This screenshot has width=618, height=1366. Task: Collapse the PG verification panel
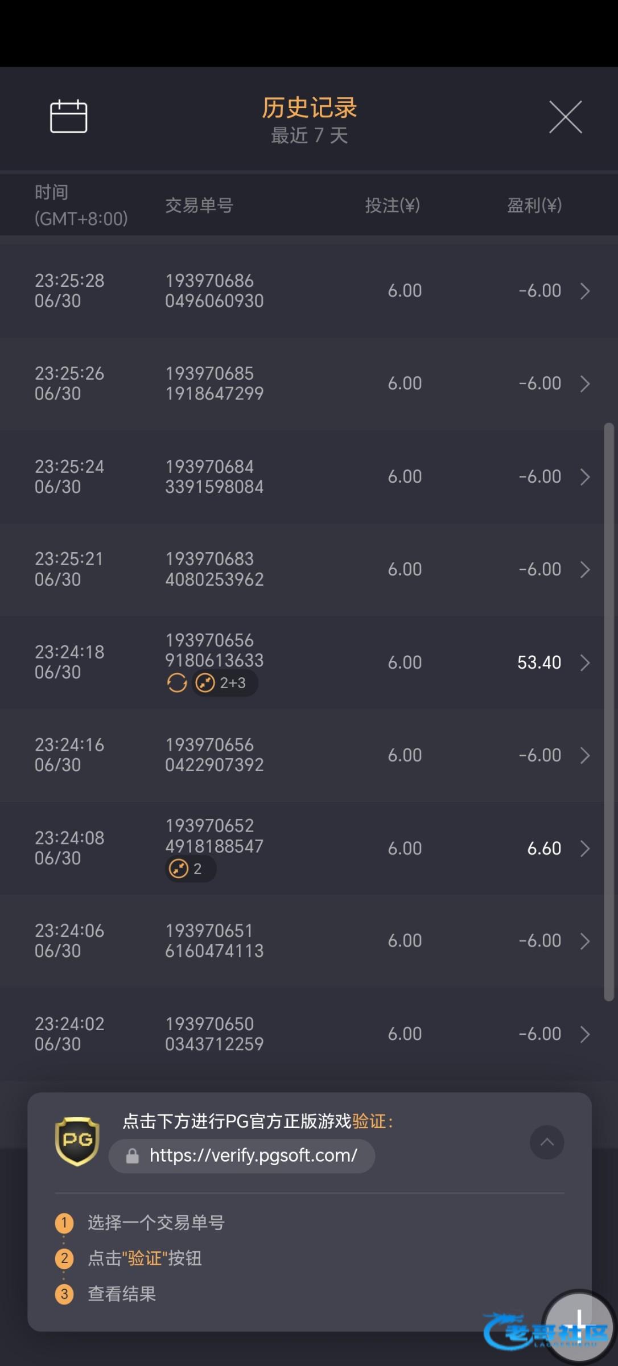(x=547, y=1142)
